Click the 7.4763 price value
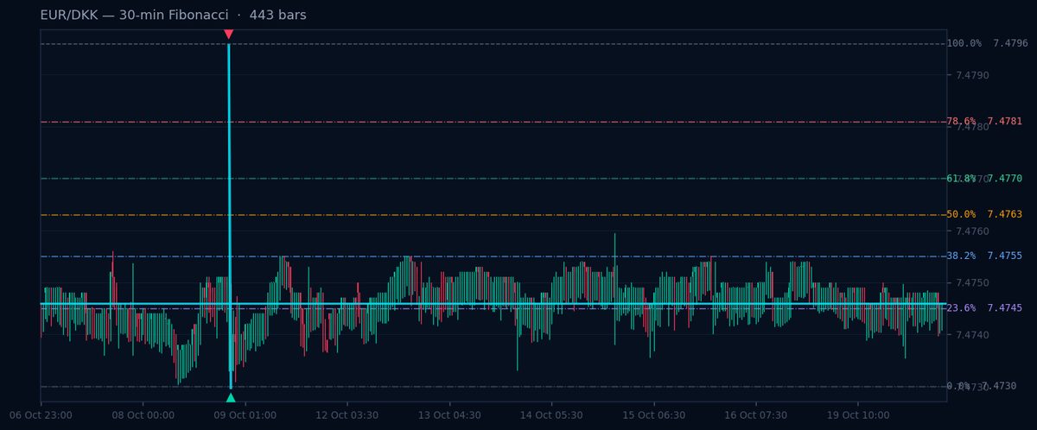 [1004, 215]
